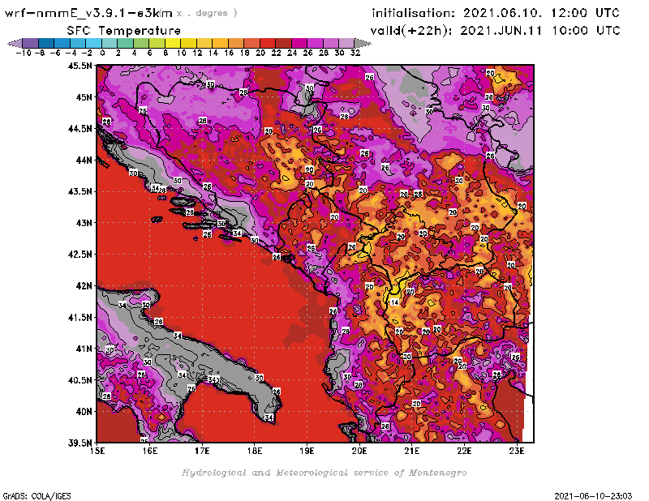Click the '44.5N' latitude axis label
This screenshot has width=649, height=501.
[80, 129]
